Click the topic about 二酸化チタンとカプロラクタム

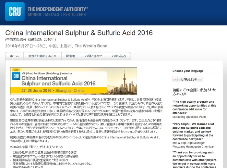52,164
